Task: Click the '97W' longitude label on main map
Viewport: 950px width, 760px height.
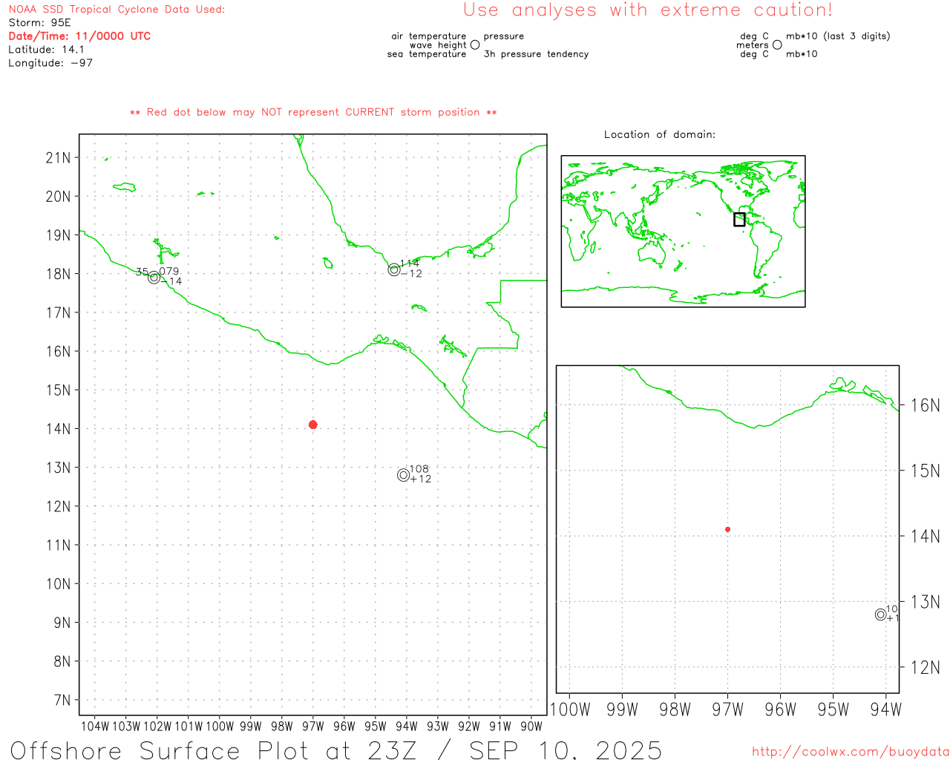Action: coord(313,727)
